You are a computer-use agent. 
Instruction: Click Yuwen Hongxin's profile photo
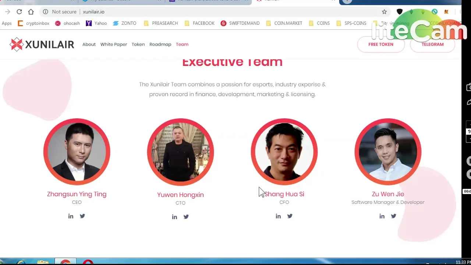pyautogui.click(x=180, y=152)
